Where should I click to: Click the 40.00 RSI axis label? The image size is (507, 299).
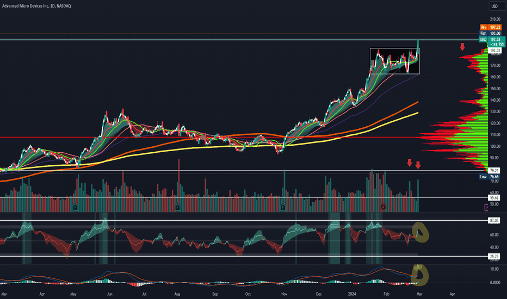click(x=494, y=247)
